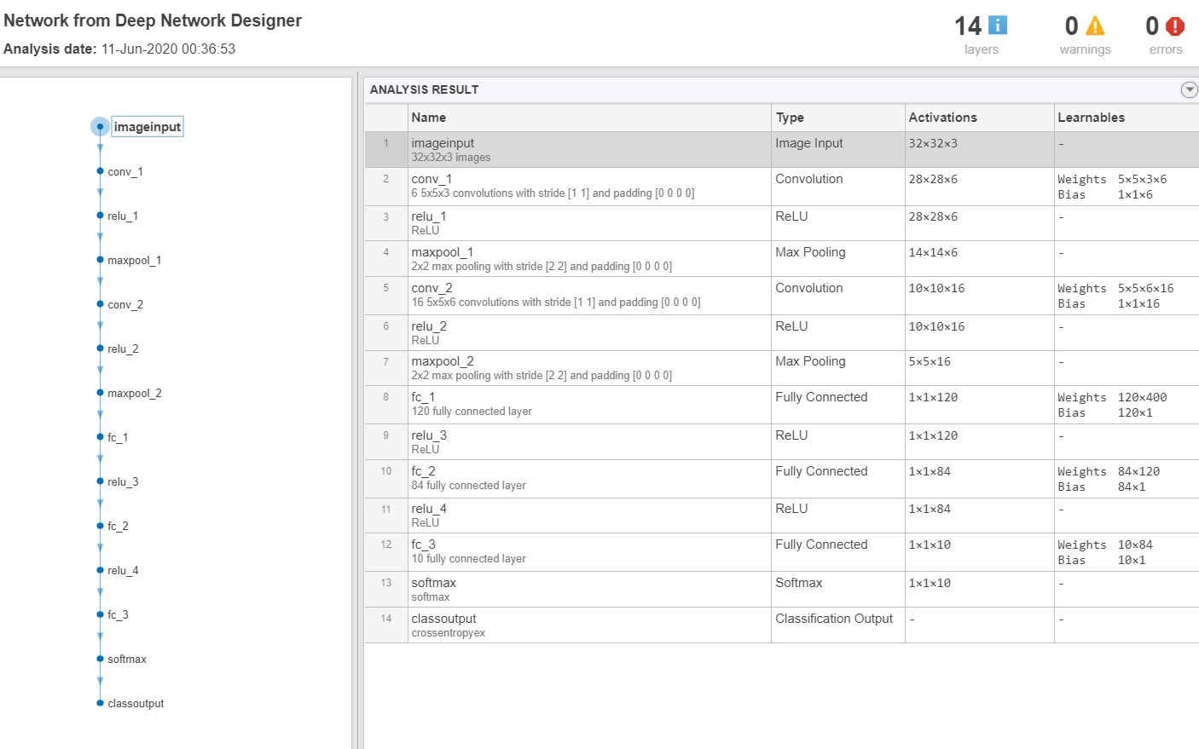Click activation value 5×5×16
The height and width of the screenshot is (749, 1199).
pos(930,361)
